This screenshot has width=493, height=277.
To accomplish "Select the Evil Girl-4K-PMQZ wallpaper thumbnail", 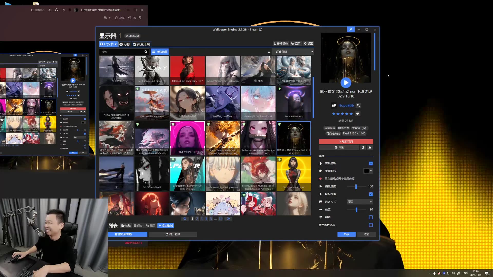I will 152,174.
